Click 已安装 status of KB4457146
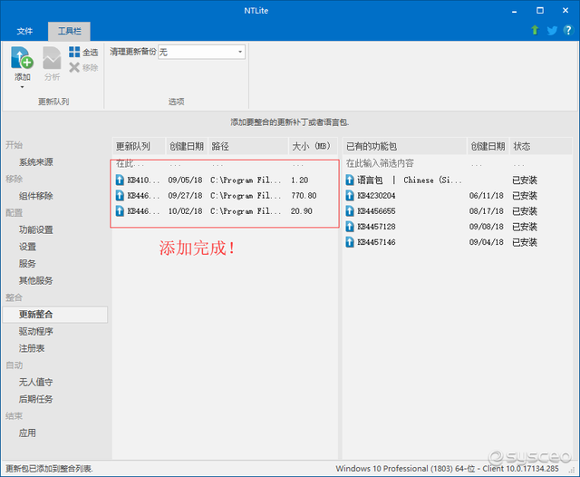Image resolution: width=580 pixels, height=477 pixels. (525, 242)
